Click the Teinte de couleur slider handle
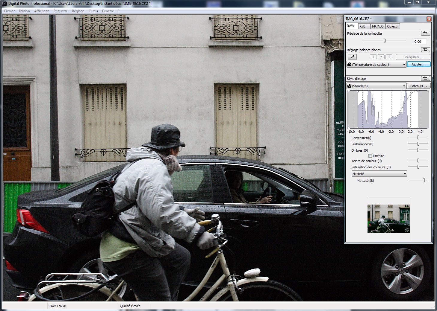 tap(418, 161)
